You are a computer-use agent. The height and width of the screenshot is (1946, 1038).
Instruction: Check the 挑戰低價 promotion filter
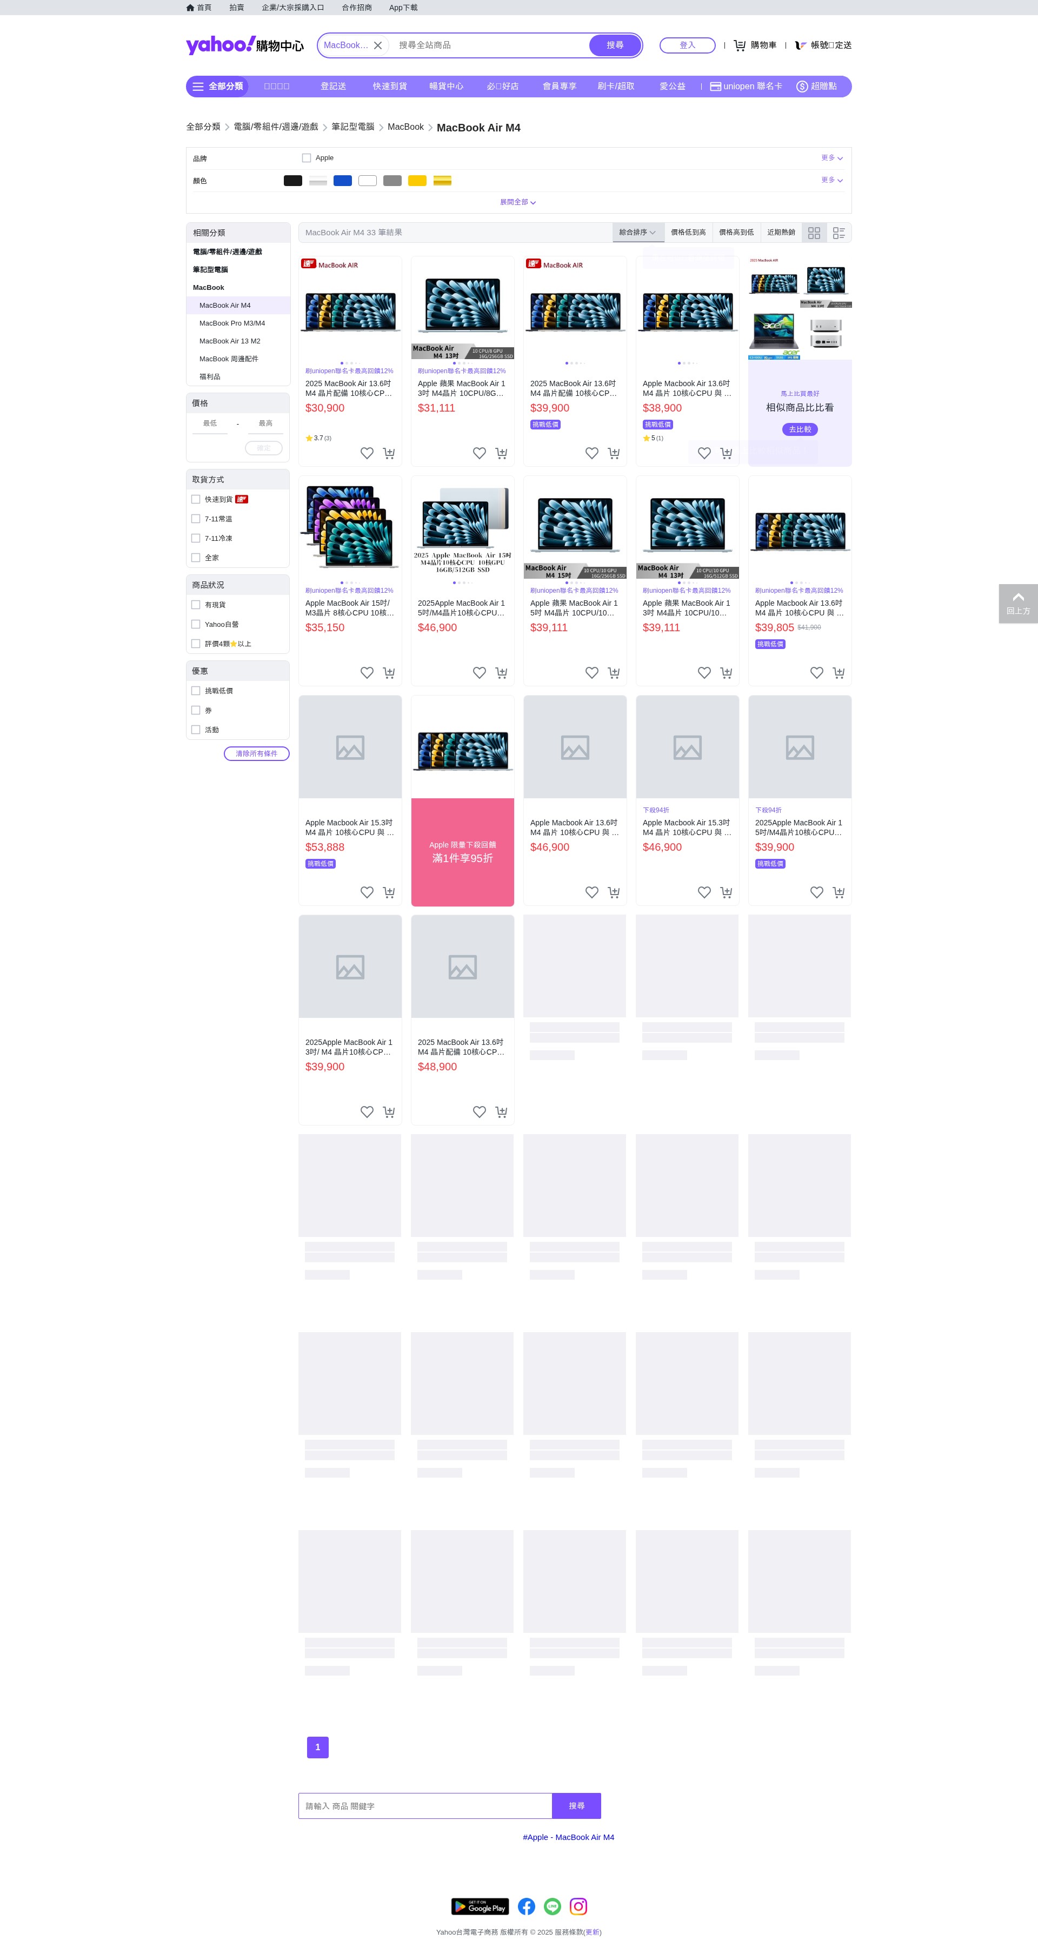pyautogui.click(x=196, y=691)
